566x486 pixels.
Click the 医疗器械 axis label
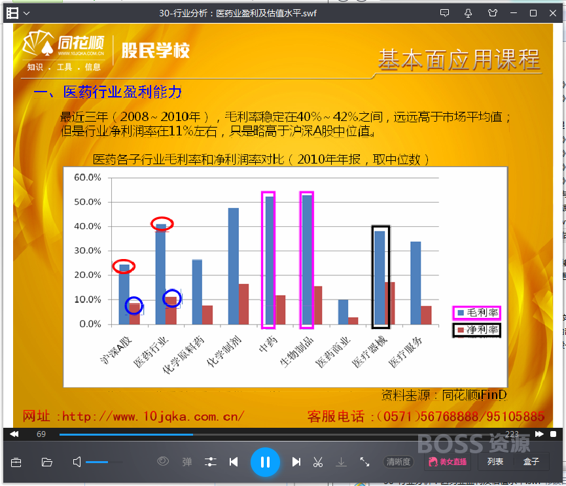tap(370, 351)
